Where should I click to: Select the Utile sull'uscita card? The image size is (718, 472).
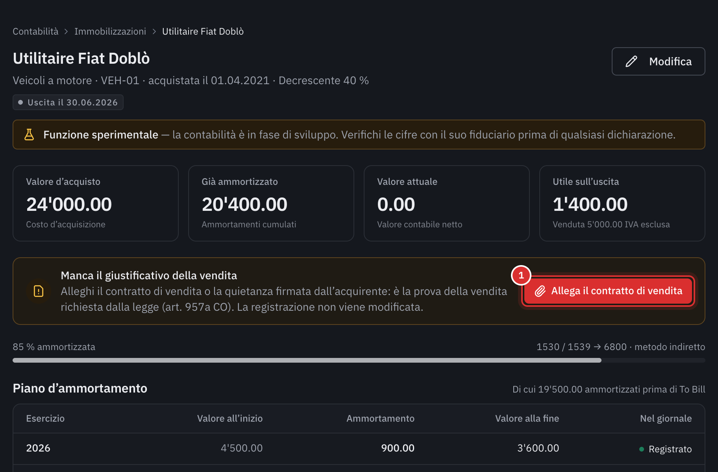pos(622,203)
